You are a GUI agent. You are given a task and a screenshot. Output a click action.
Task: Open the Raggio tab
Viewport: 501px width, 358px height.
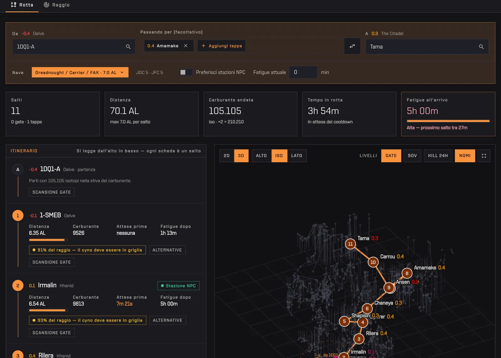pyautogui.click(x=57, y=5)
